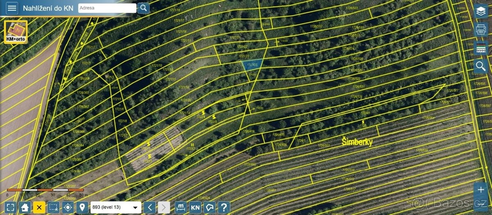This screenshot has width=492, height=215.
Task: Zoom in with the plus button
Action: point(481,190)
